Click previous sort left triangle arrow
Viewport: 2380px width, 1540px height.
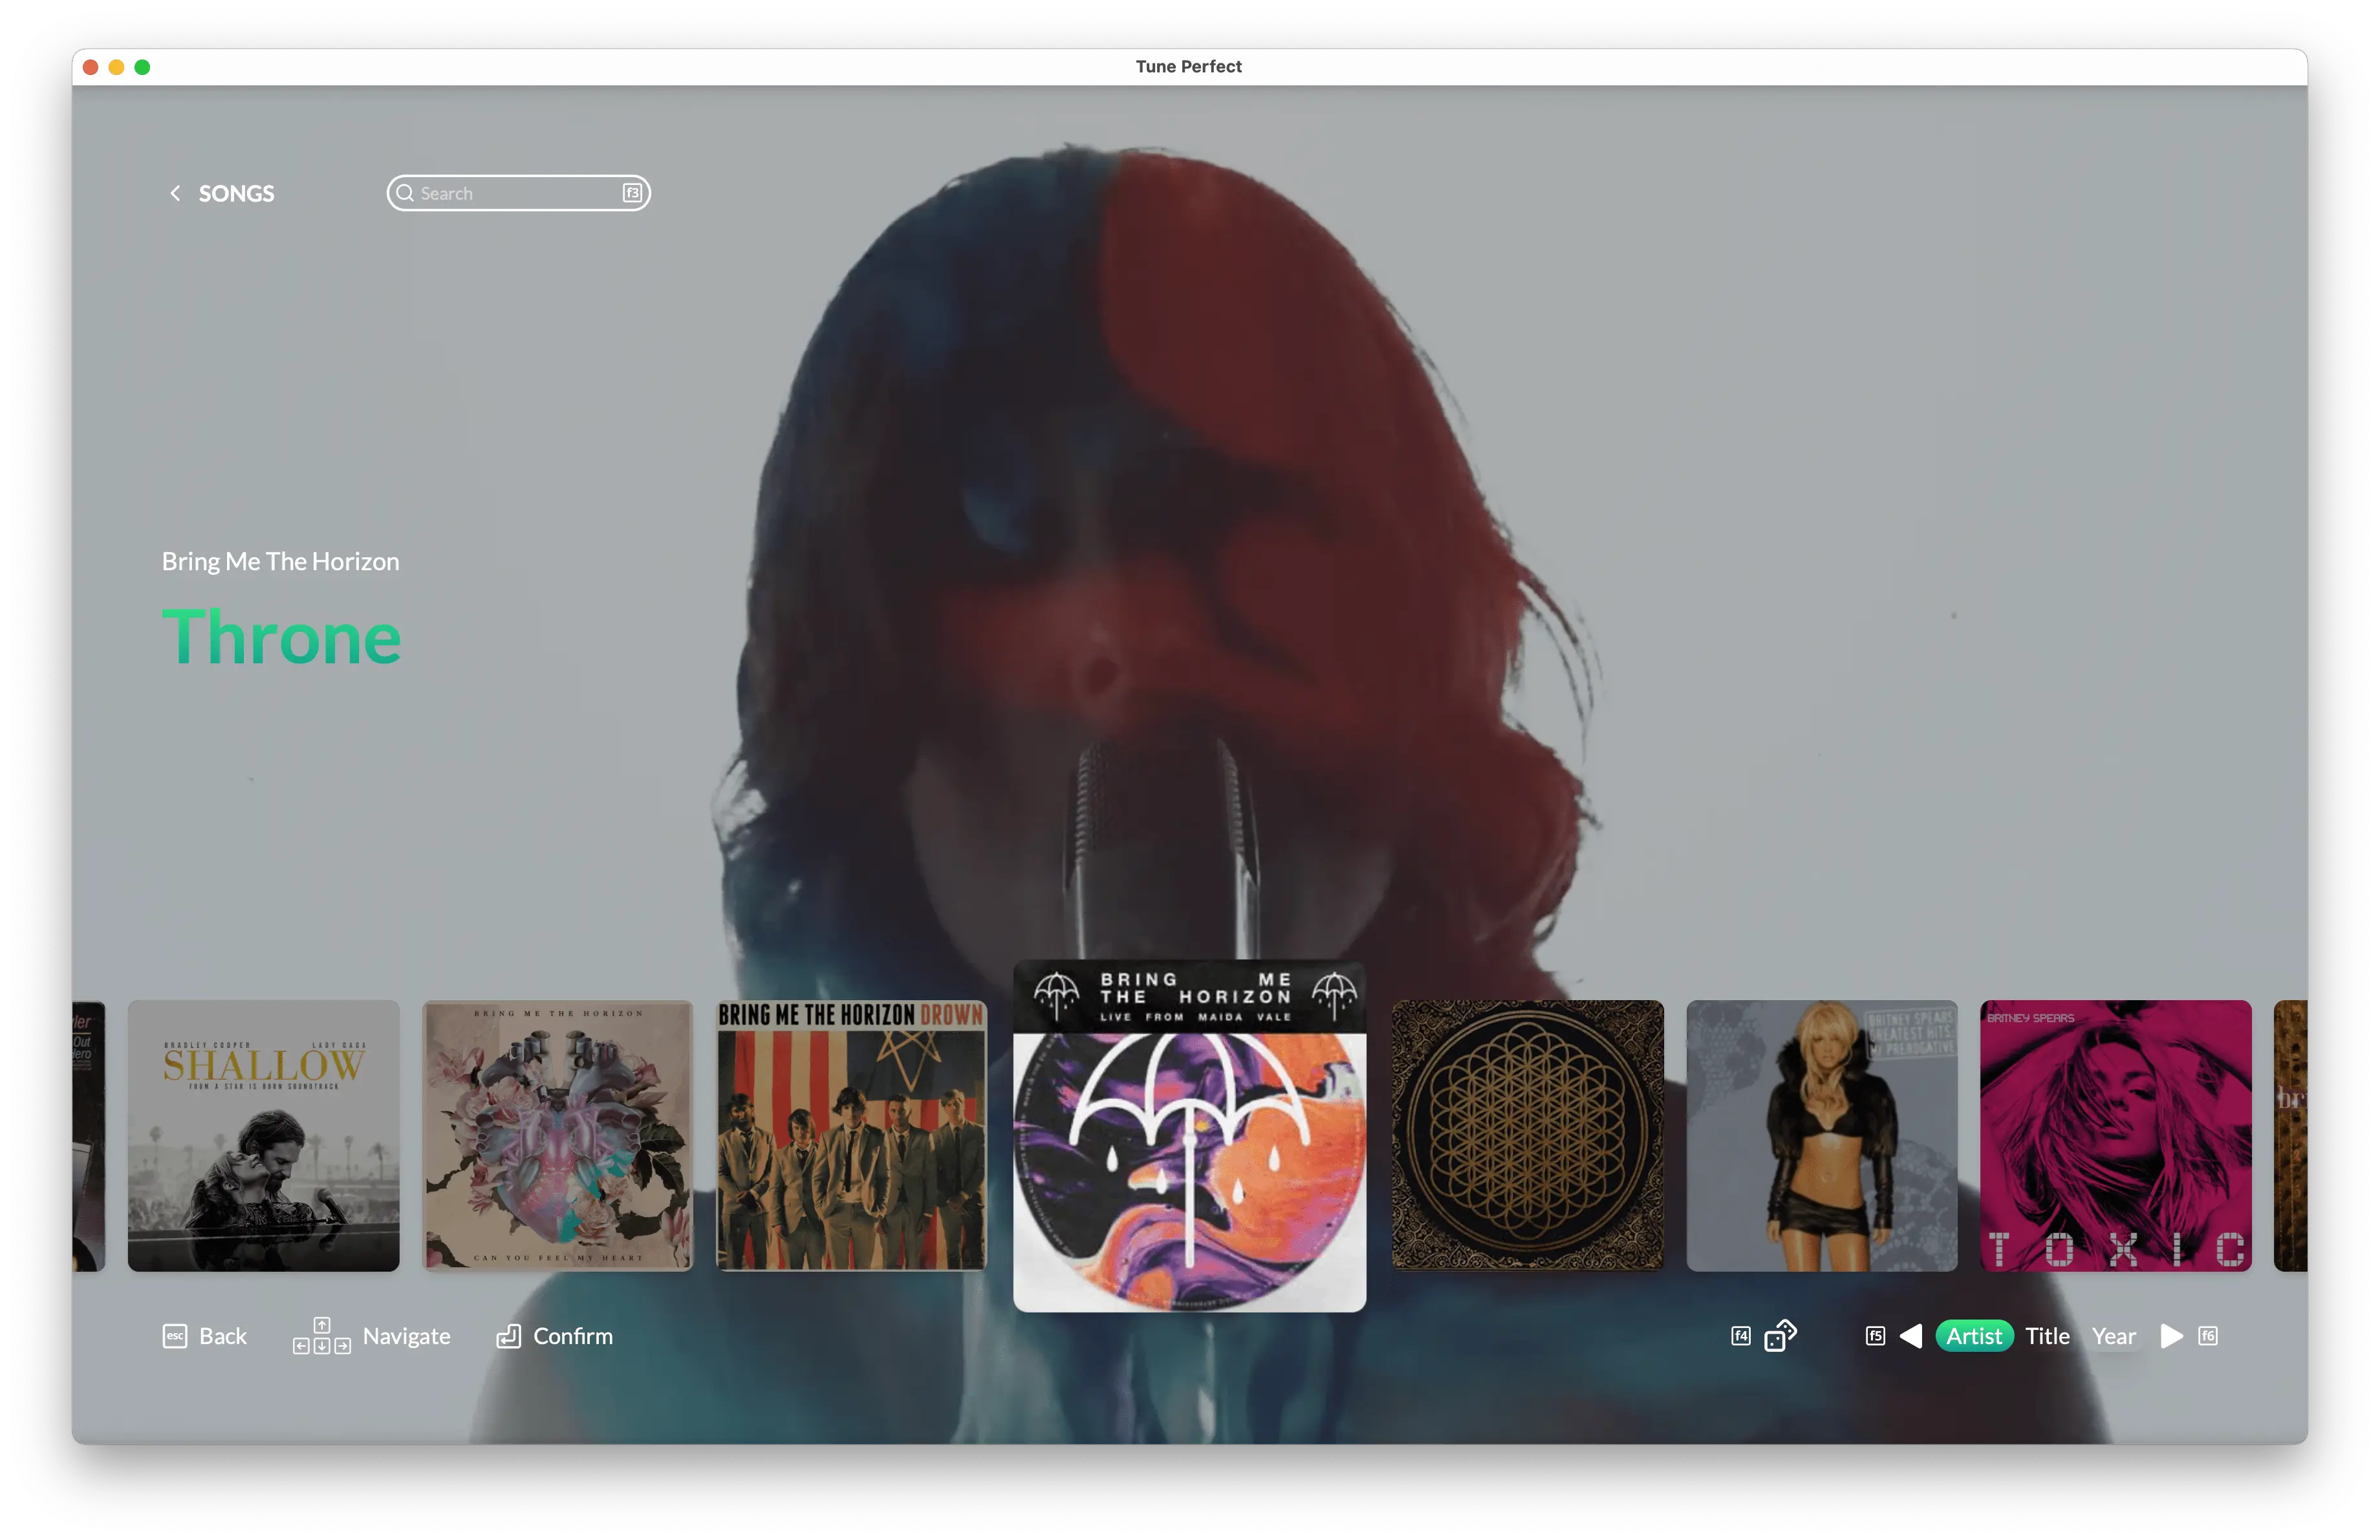[x=1910, y=1336]
